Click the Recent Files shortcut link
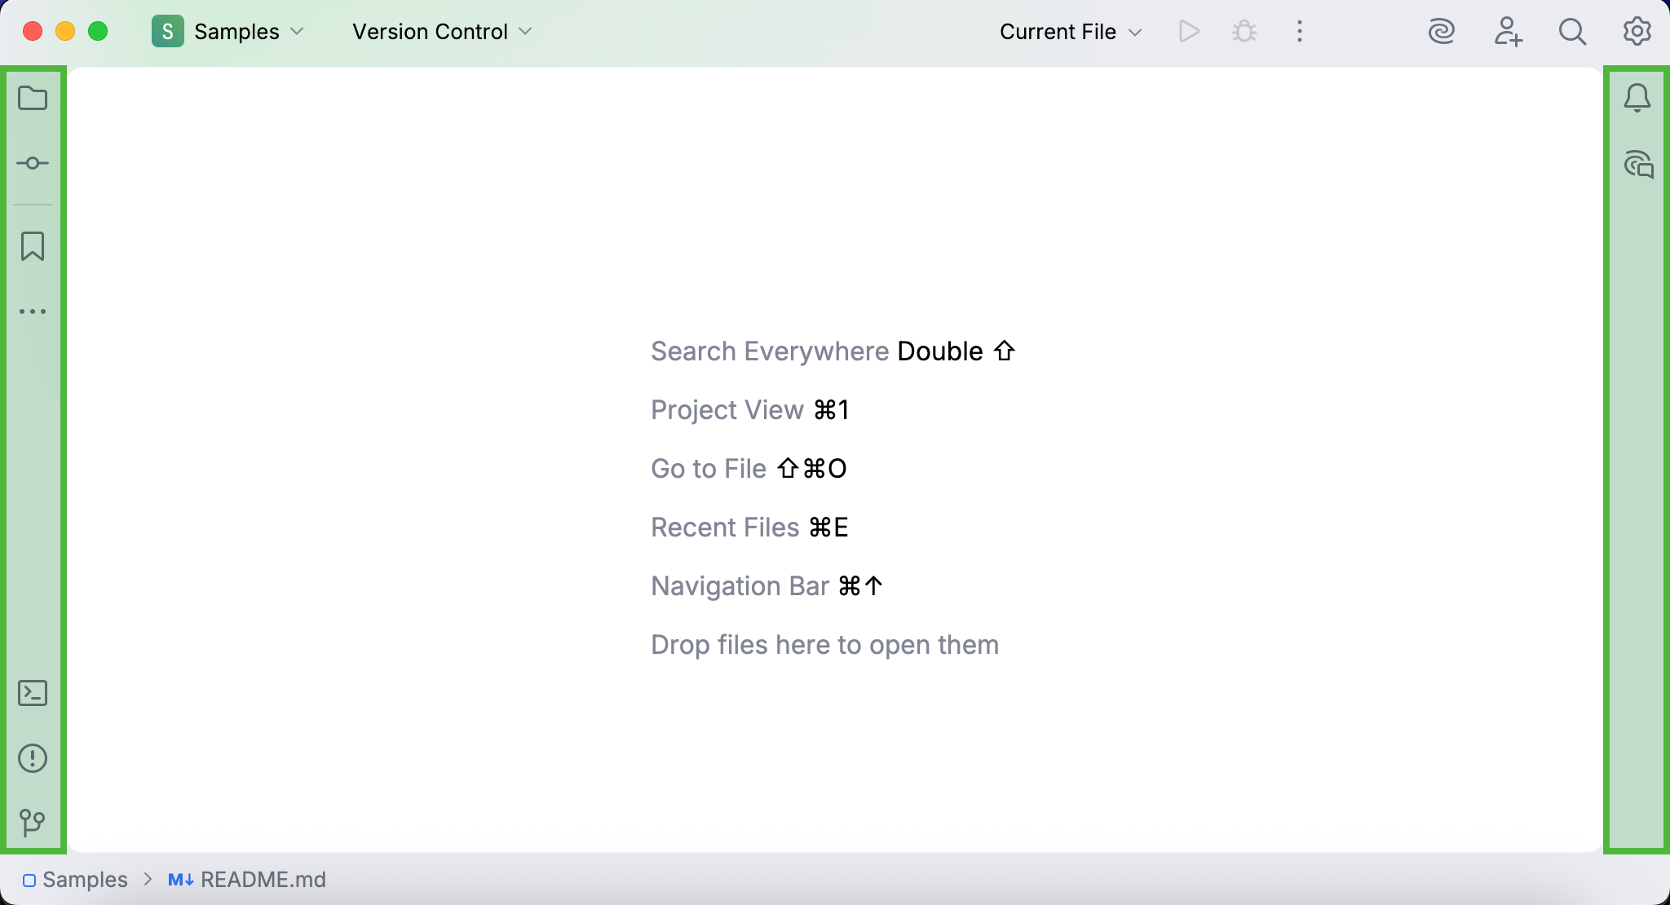The image size is (1670, 905). coord(724,527)
